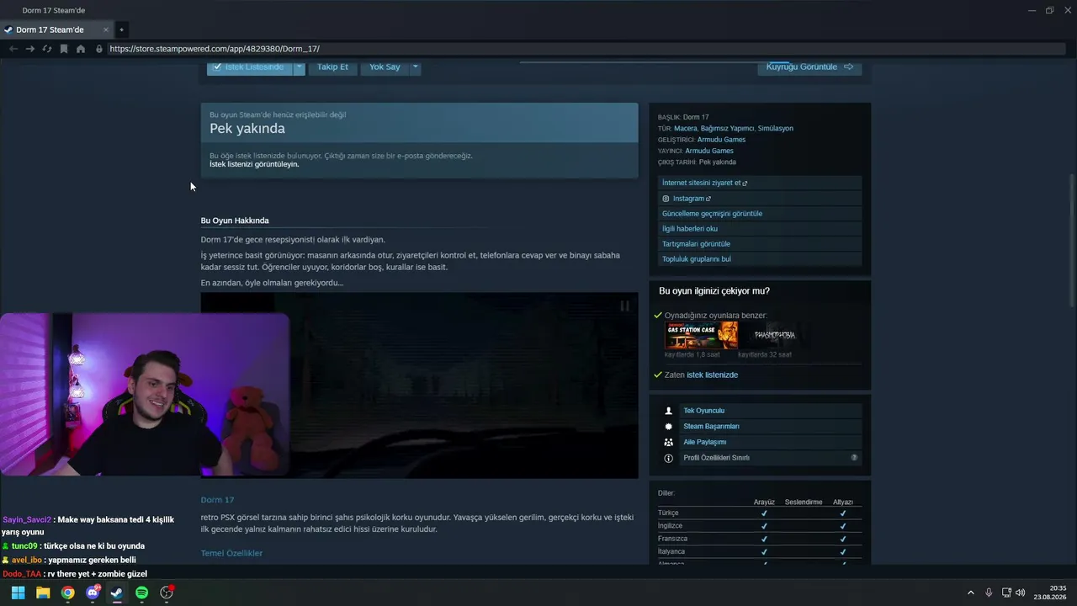The width and height of the screenshot is (1077, 606).
Task: Find community groups via Topluluk gruplarını bul
Action: tap(760, 259)
